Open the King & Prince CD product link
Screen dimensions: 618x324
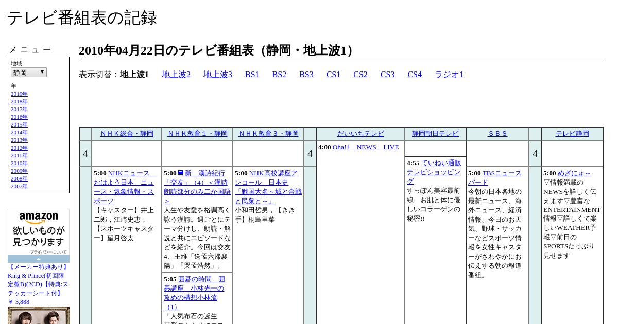pyautogui.click(x=38, y=280)
